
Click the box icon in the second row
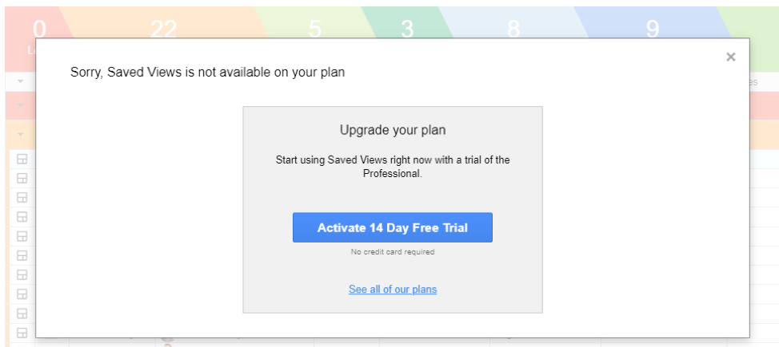[x=22, y=179]
